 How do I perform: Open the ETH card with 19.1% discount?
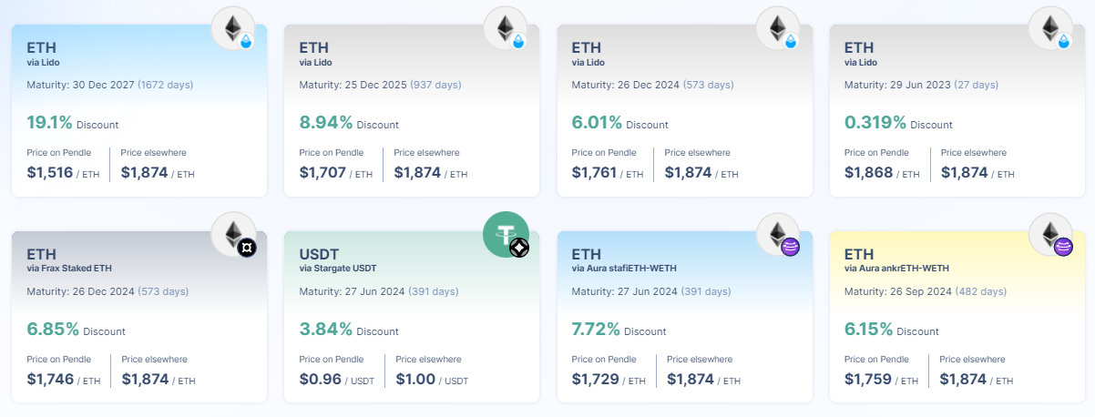click(x=139, y=110)
